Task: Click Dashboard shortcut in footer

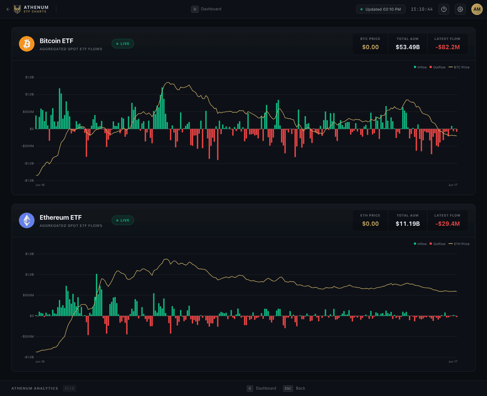Action: [262, 388]
